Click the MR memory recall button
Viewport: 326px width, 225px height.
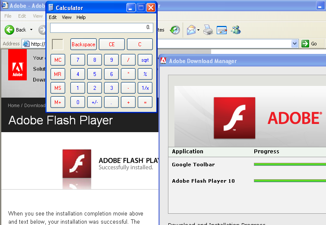click(x=58, y=74)
